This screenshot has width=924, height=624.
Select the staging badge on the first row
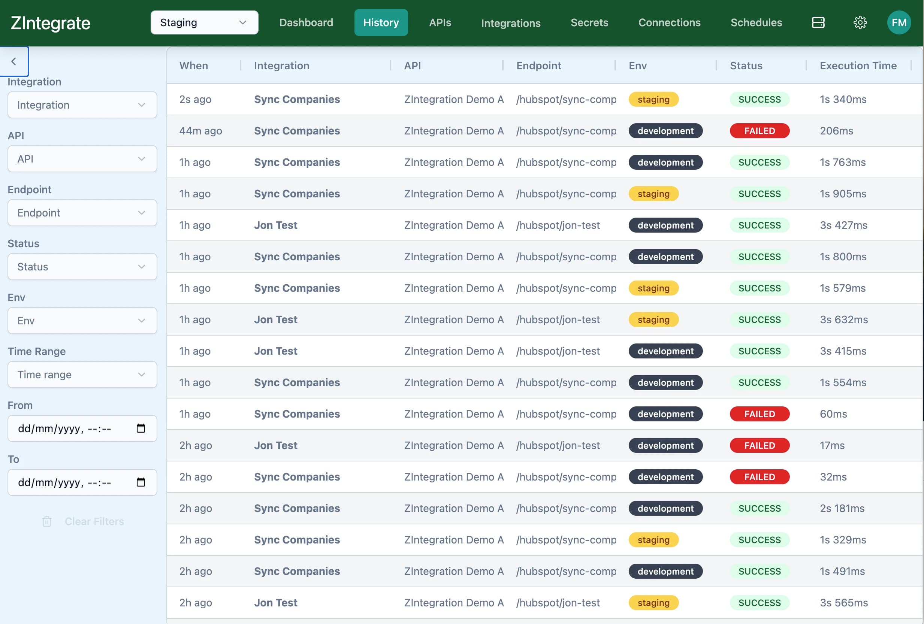coord(653,99)
